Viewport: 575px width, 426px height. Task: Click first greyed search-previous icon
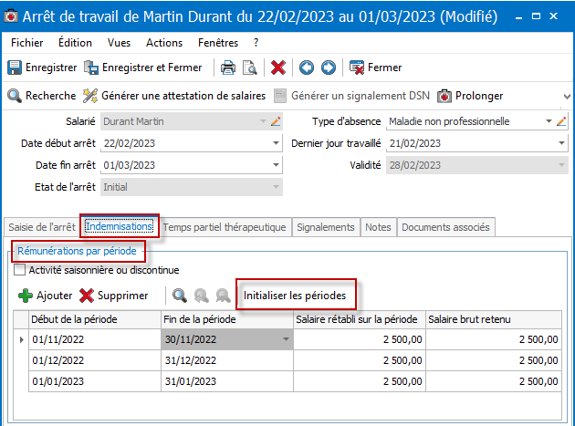pos(202,296)
